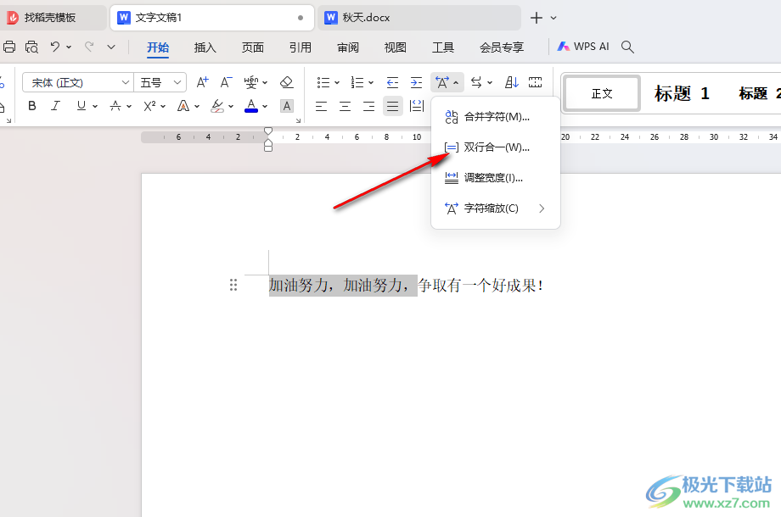Click the paragraph handle dots icon

(233, 285)
